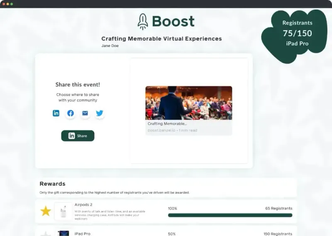Image resolution: width=332 pixels, height=236 pixels.
Task: Select the email share icon
Action: click(85, 113)
